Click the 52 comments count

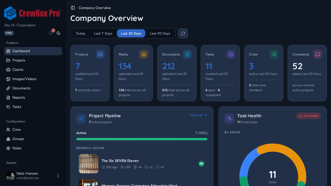(x=297, y=66)
